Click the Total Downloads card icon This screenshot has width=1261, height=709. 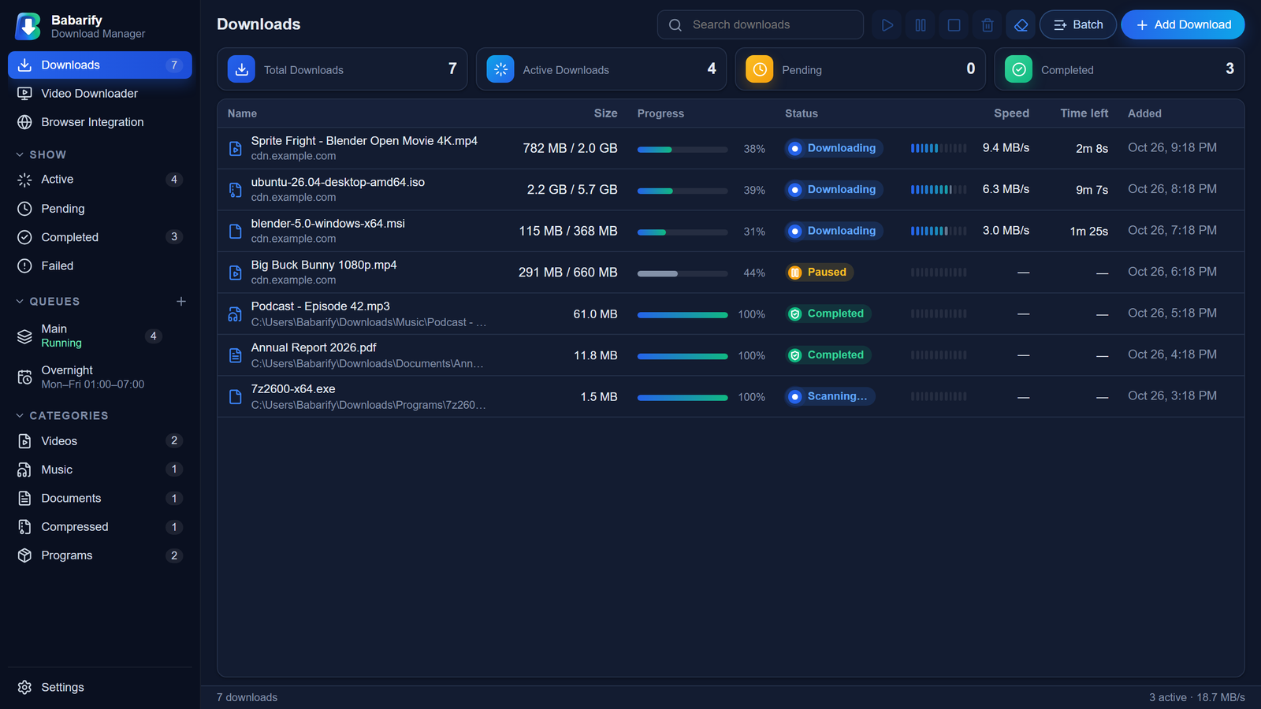241,69
